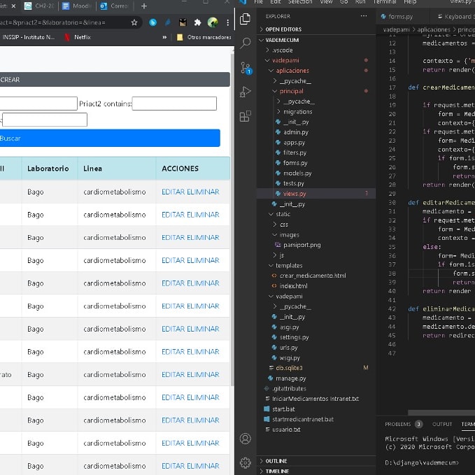Click the blue Buscar button

tap(110, 138)
